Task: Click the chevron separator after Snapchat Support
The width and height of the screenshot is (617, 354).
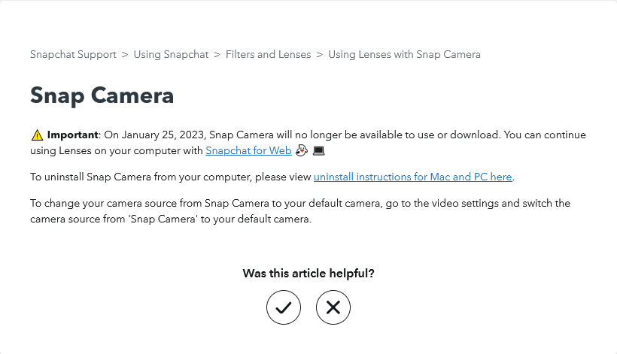Action: 125,55
